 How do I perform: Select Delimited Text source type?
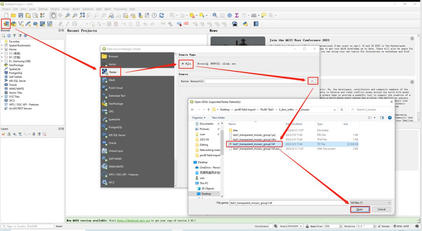point(116,96)
